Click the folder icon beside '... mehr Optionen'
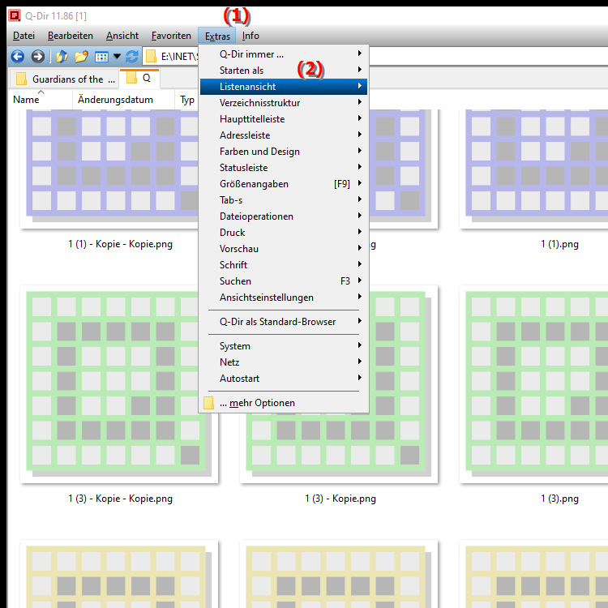608x608 pixels. pyautogui.click(x=208, y=403)
